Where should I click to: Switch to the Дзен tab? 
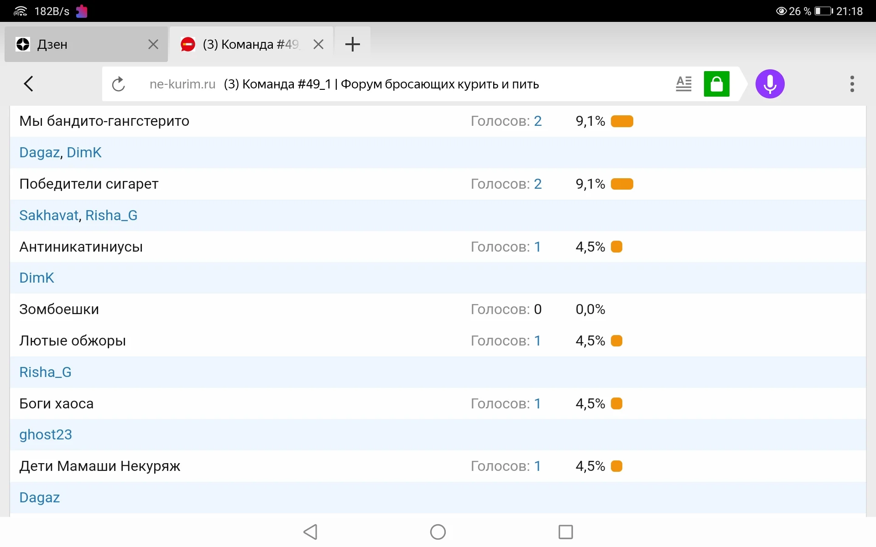point(68,44)
